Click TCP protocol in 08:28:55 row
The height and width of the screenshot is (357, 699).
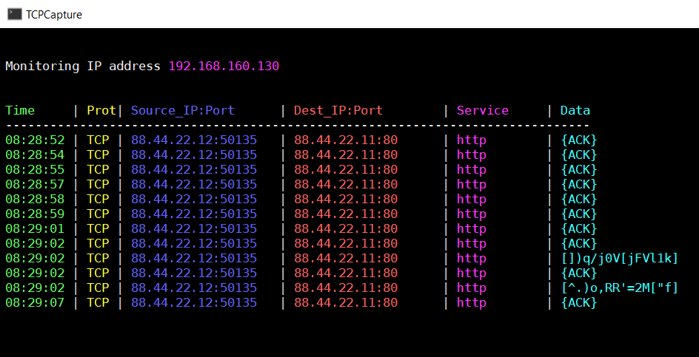pos(98,169)
